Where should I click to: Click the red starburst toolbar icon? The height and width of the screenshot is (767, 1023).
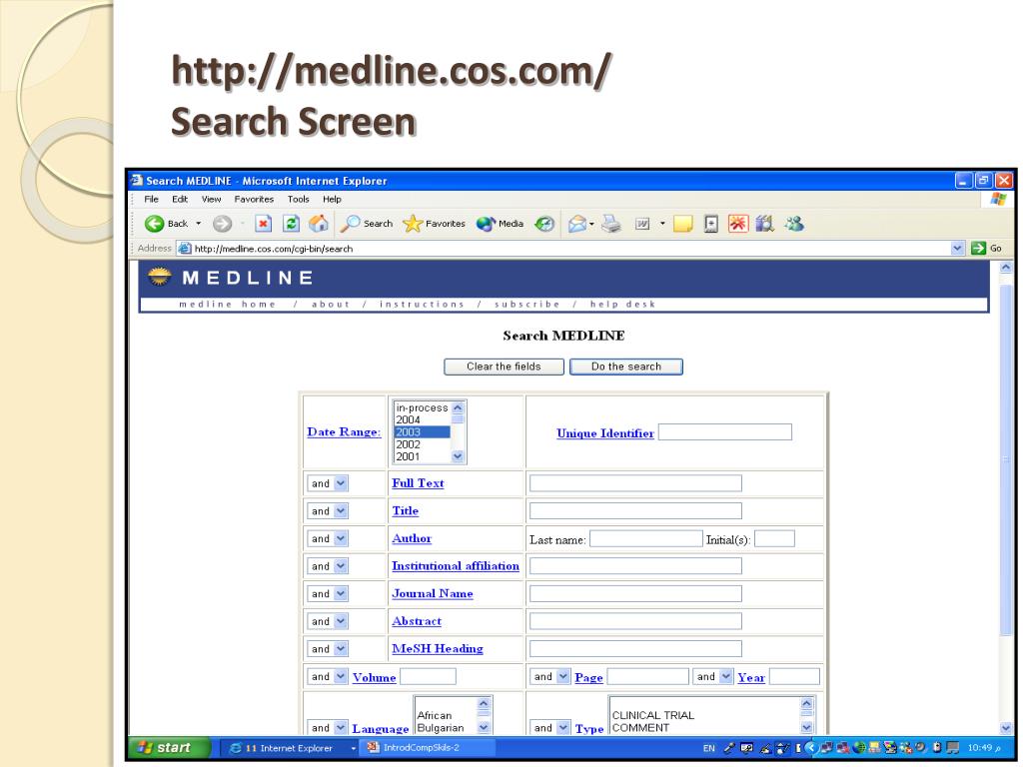pyautogui.click(x=738, y=224)
